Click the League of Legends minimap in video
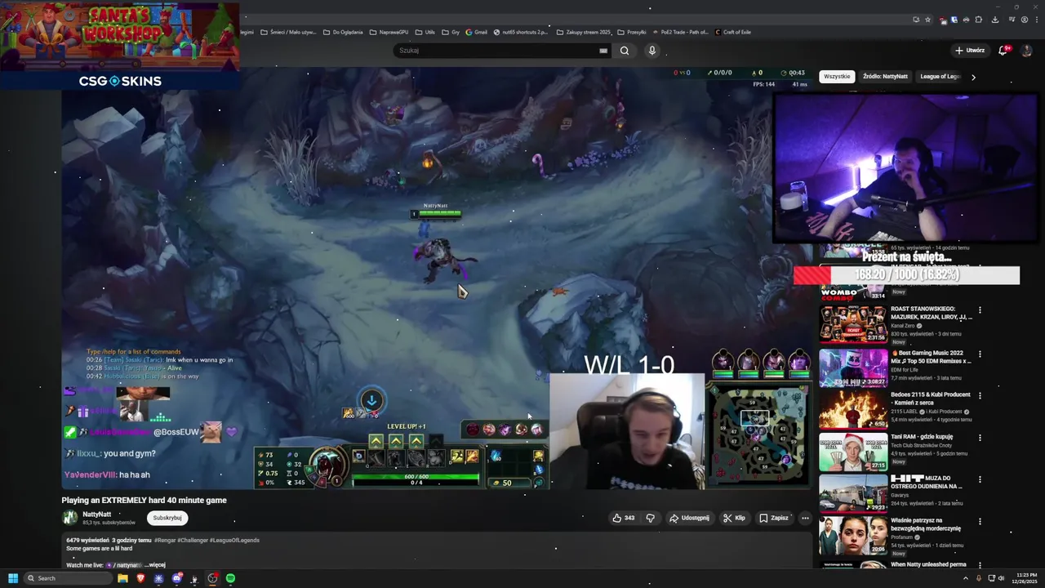Image resolution: width=1045 pixels, height=588 pixels. pos(758,436)
